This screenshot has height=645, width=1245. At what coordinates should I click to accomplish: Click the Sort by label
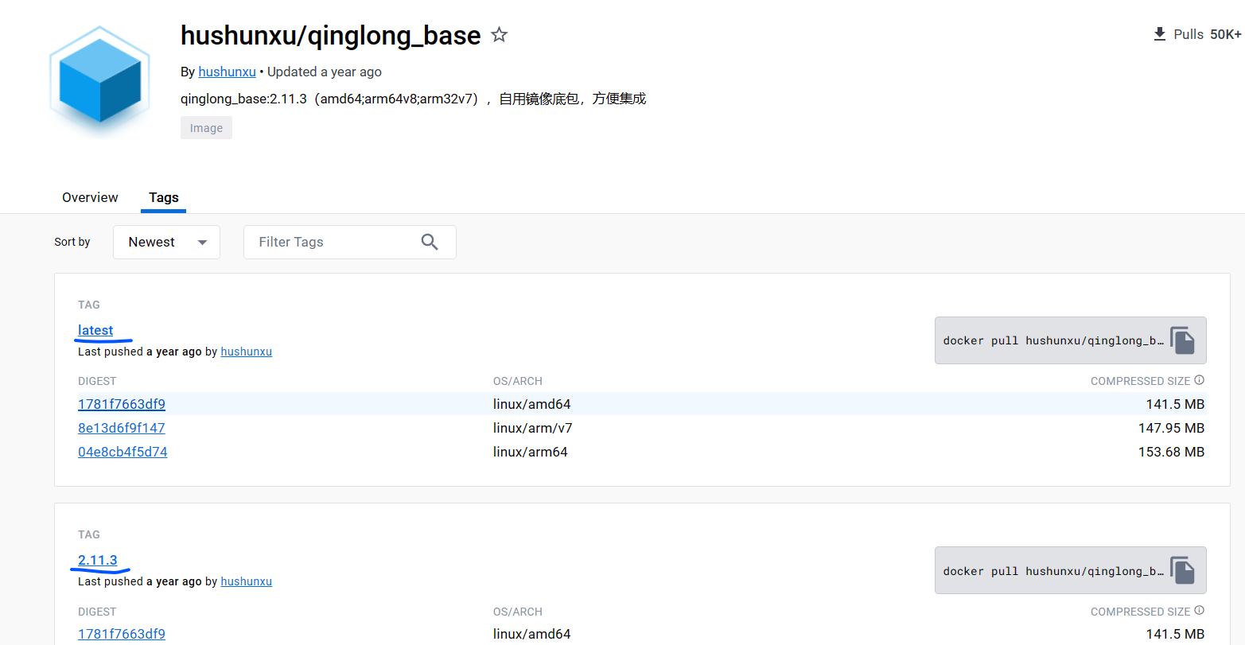[x=72, y=242]
